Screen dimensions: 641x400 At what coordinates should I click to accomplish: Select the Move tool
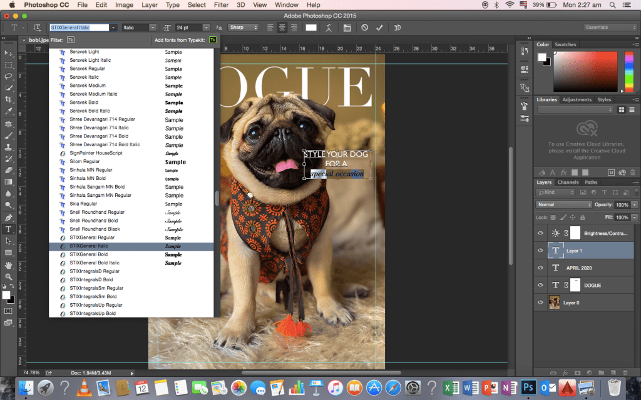pos(9,54)
